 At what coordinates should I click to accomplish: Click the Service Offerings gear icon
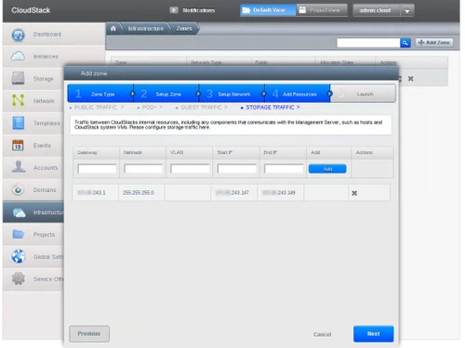click(18, 278)
